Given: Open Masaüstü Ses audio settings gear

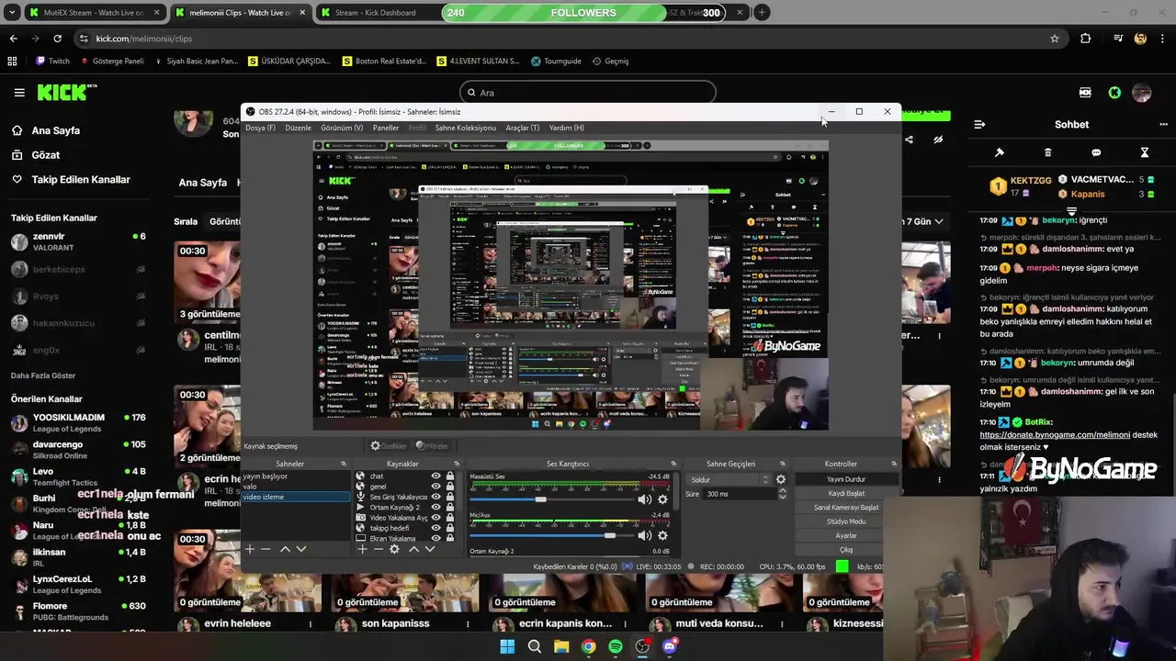Looking at the screenshot, I should tap(662, 499).
